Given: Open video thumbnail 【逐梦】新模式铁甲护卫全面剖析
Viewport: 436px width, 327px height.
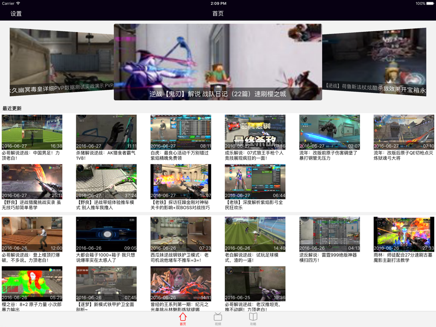Looking at the screenshot, I should pos(106,284).
